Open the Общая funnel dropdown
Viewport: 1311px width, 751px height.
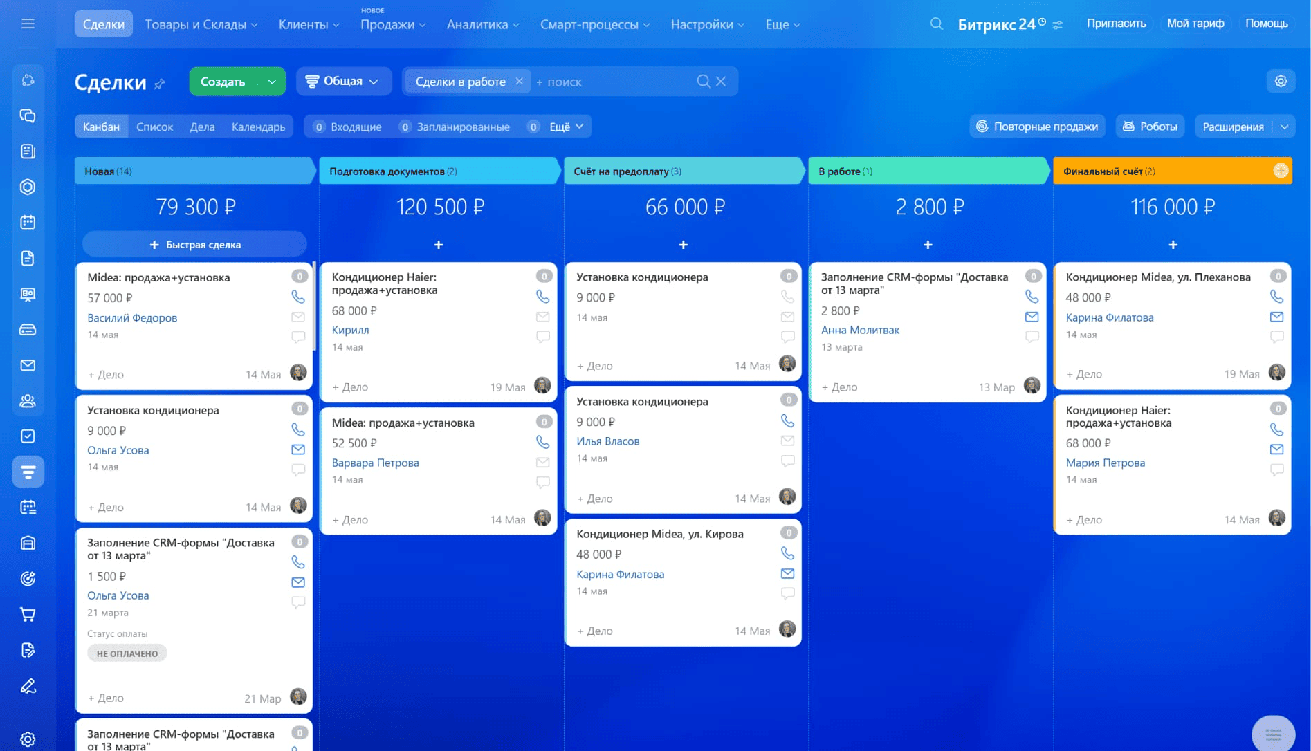click(x=343, y=82)
